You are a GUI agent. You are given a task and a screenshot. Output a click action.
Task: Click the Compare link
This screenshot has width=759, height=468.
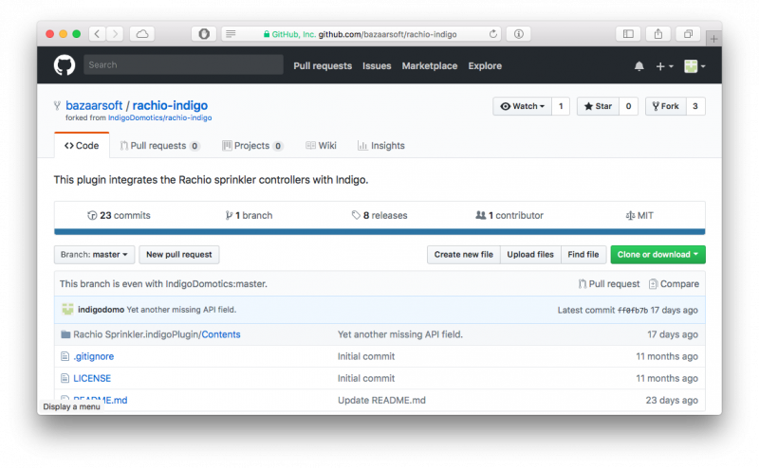tap(674, 284)
